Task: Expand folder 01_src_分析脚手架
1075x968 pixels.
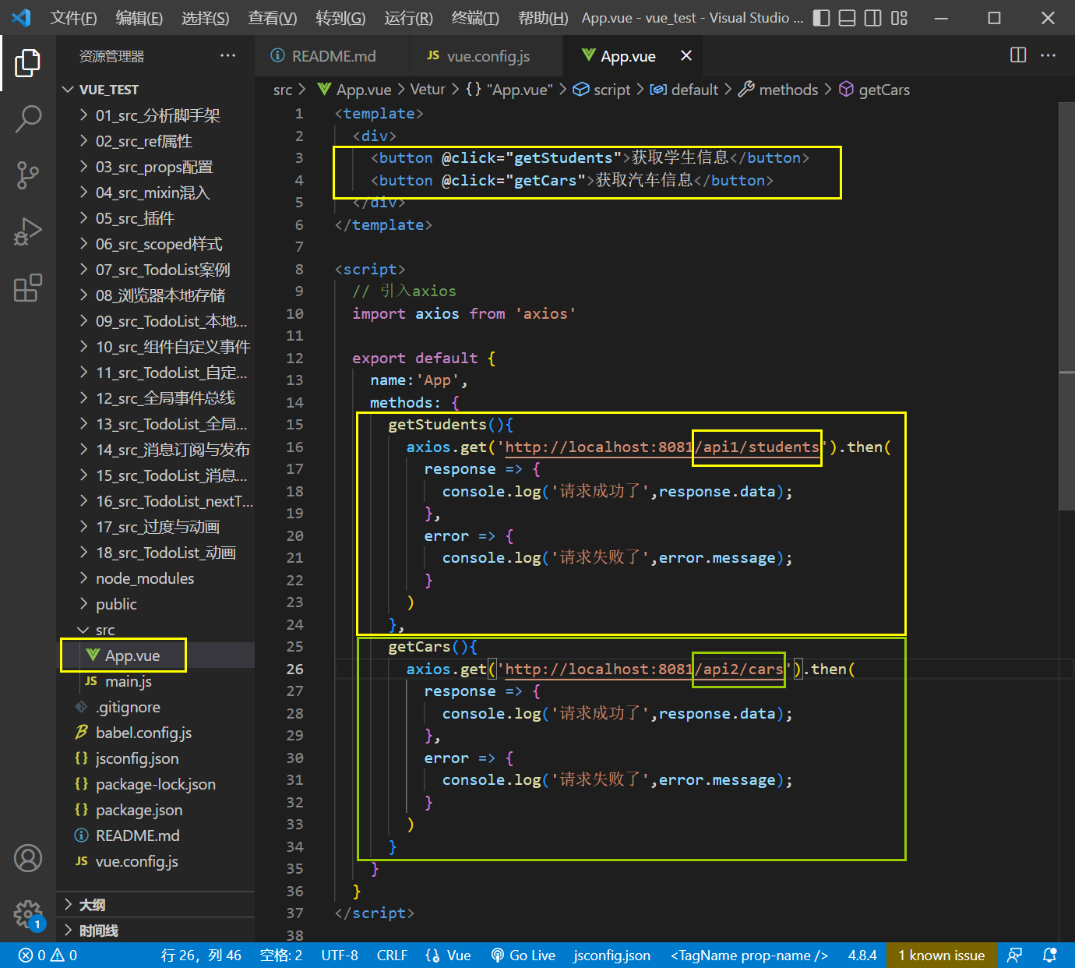Action: pyautogui.click(x=156, y=115)
